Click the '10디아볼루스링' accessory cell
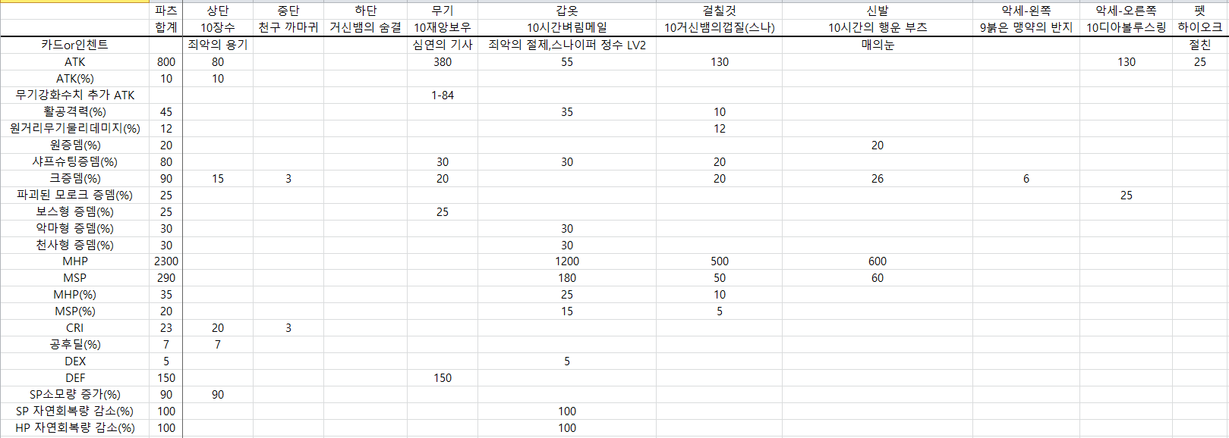Screen dimensions: 1229x438 [1126, 27]
